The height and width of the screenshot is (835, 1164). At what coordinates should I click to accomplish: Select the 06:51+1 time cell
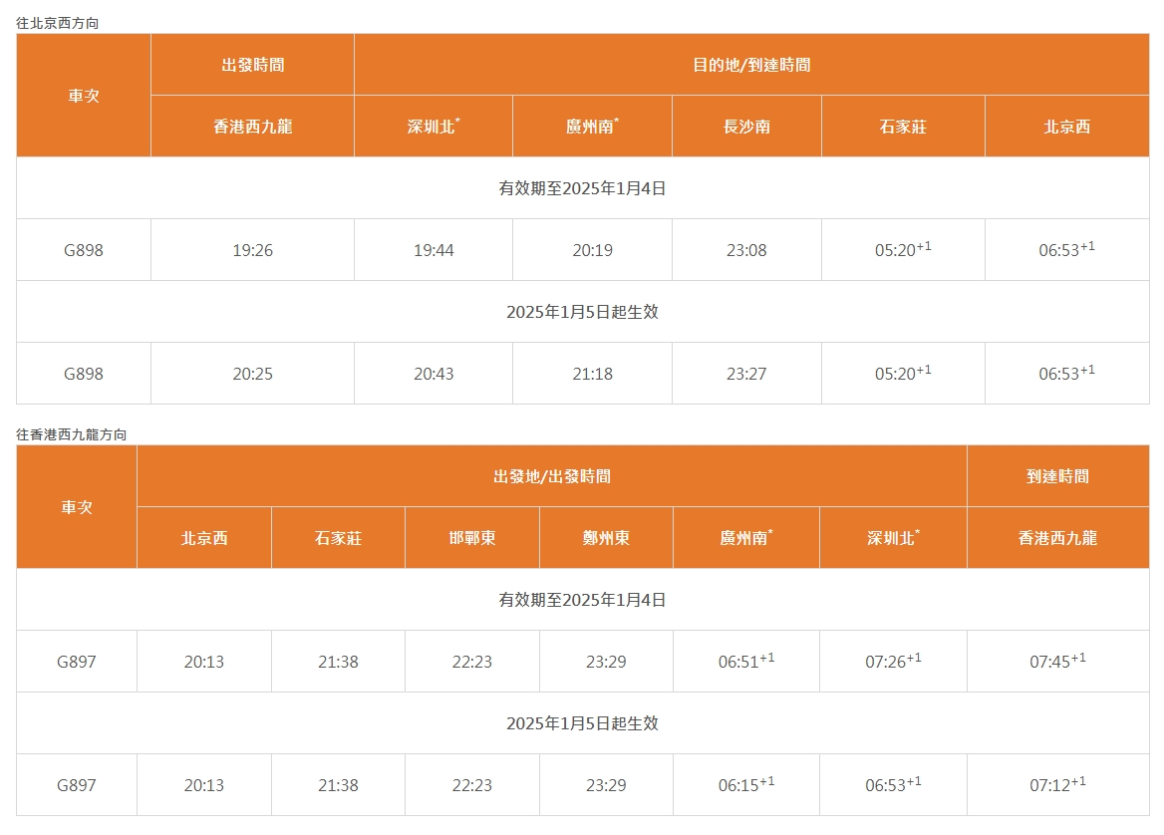tap(746, 662)
